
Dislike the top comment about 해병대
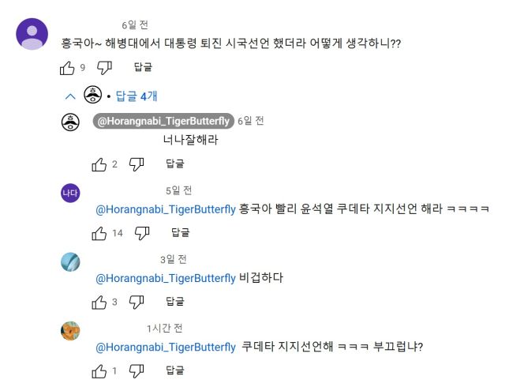[x=104, y=68]
